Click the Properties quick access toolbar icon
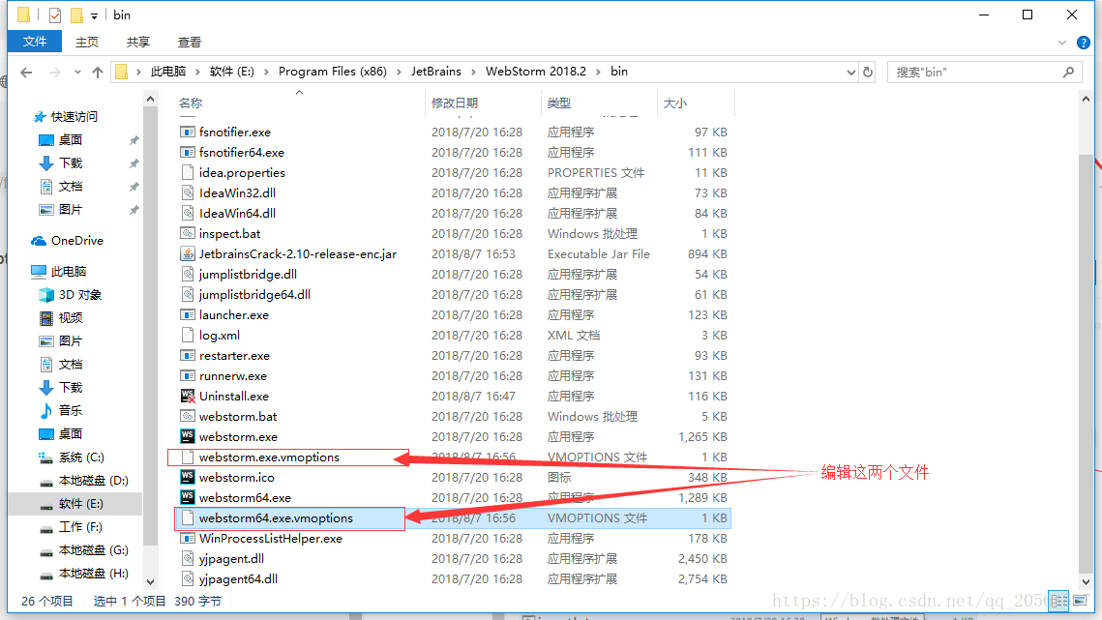Image resolution: width=1102 pixels, height=620 pixels. pos(55,15)
